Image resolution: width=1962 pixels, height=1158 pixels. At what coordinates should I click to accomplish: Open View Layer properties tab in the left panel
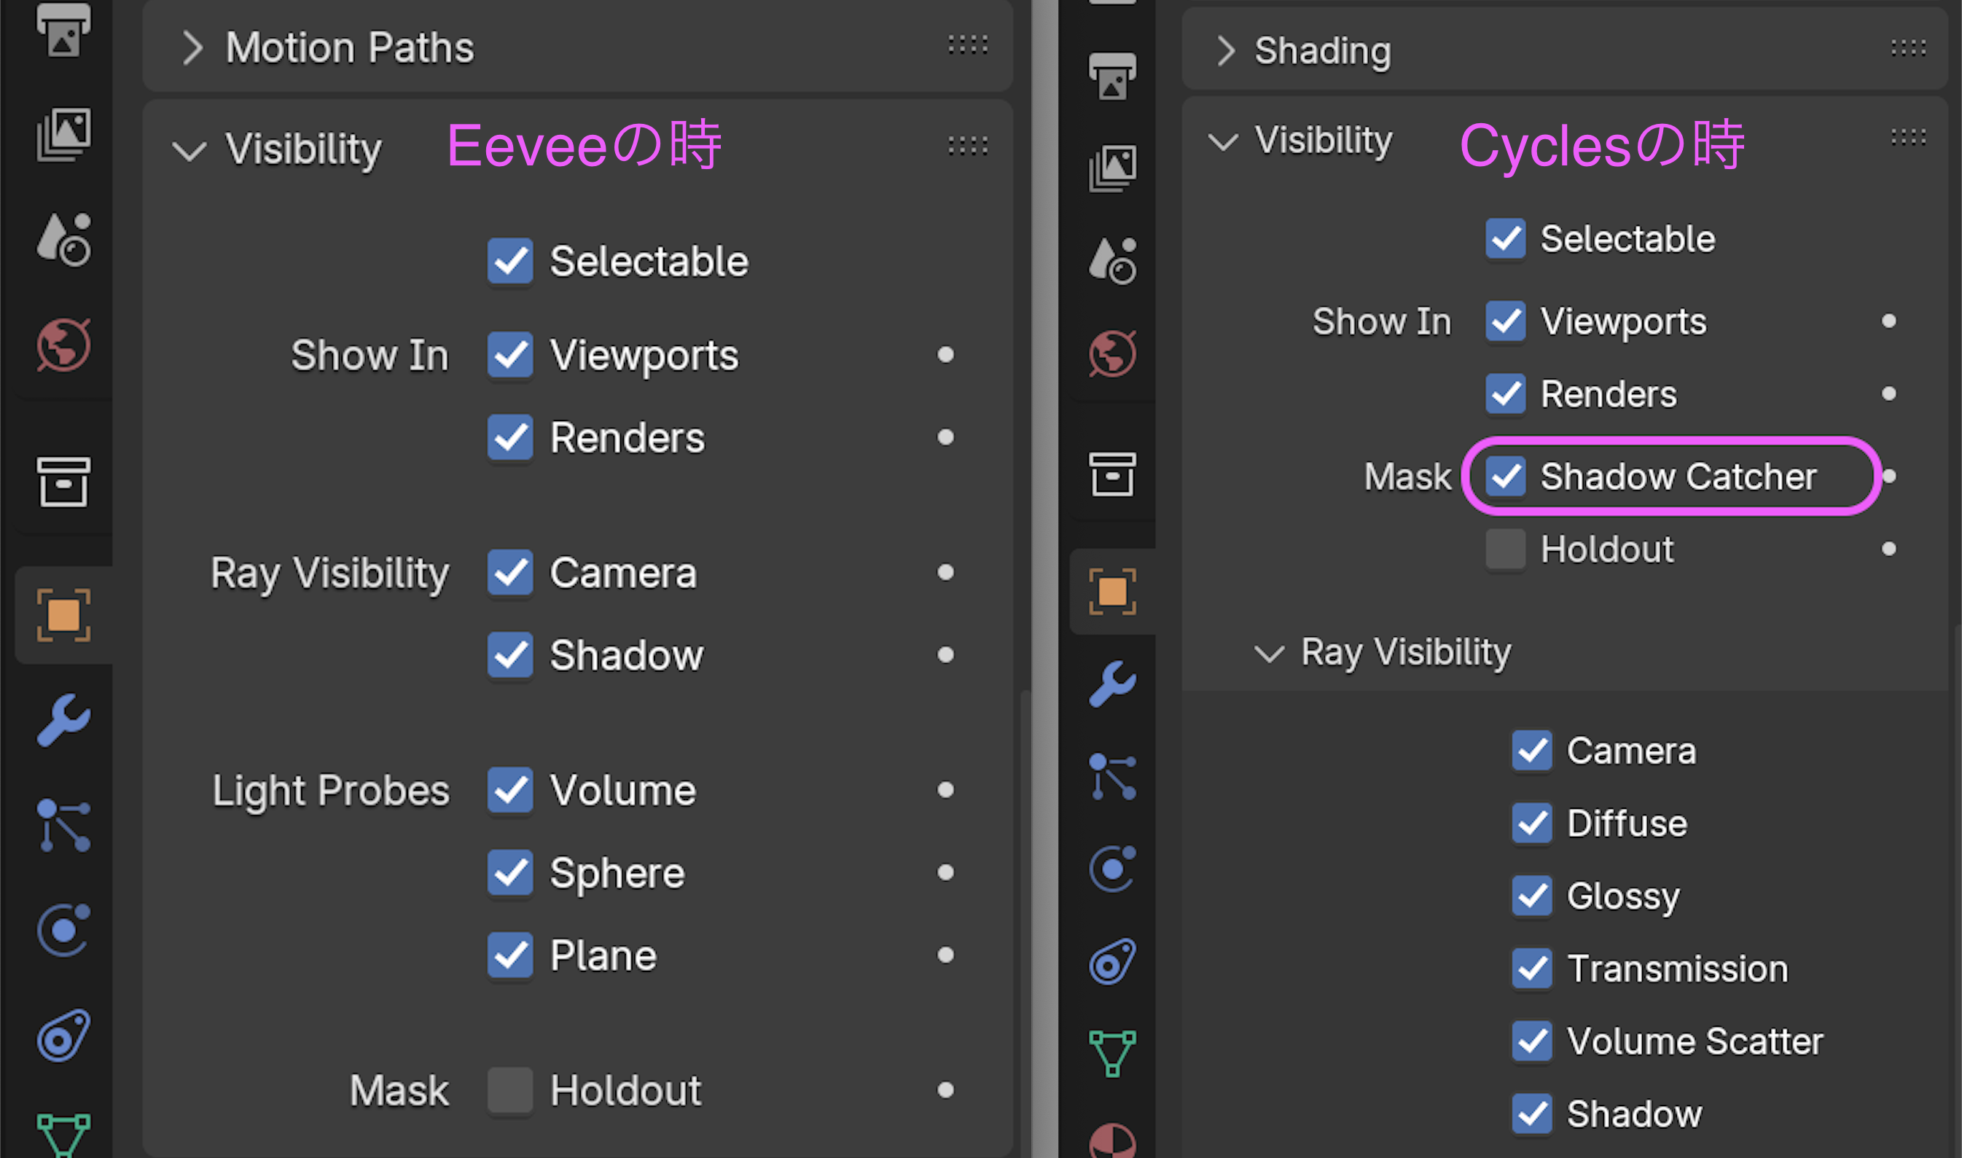(x=63, y=135)
